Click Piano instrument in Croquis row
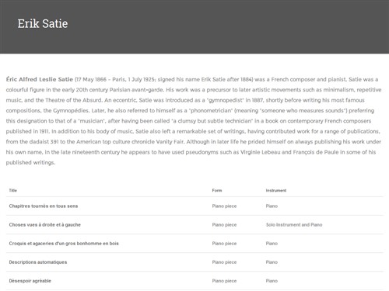This screenshot has width=389, height=291. click(x=272, y=244)
